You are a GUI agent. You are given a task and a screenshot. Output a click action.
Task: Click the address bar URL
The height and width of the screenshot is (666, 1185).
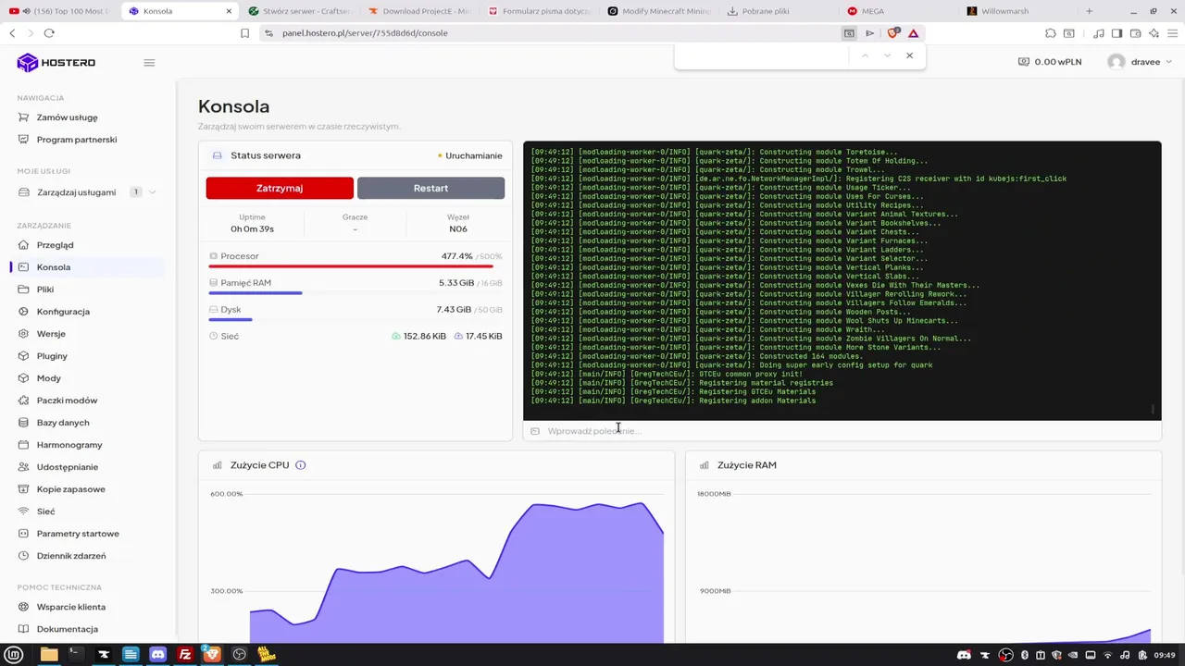tap(365, 33)
